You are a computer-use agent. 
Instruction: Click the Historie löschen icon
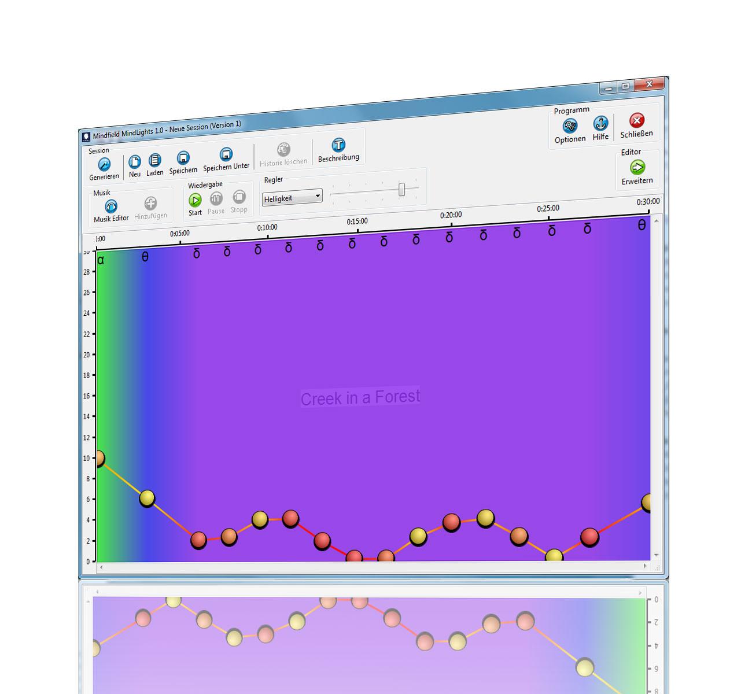coord(283,150)
